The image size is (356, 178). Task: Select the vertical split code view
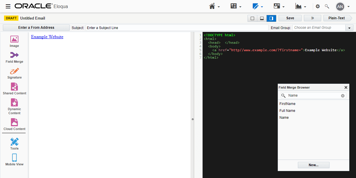click(271, 18)
